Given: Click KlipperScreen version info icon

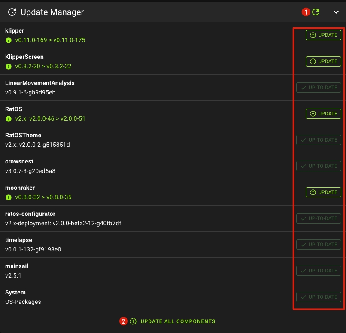Looking at the screenshot, I should point(8,67).
